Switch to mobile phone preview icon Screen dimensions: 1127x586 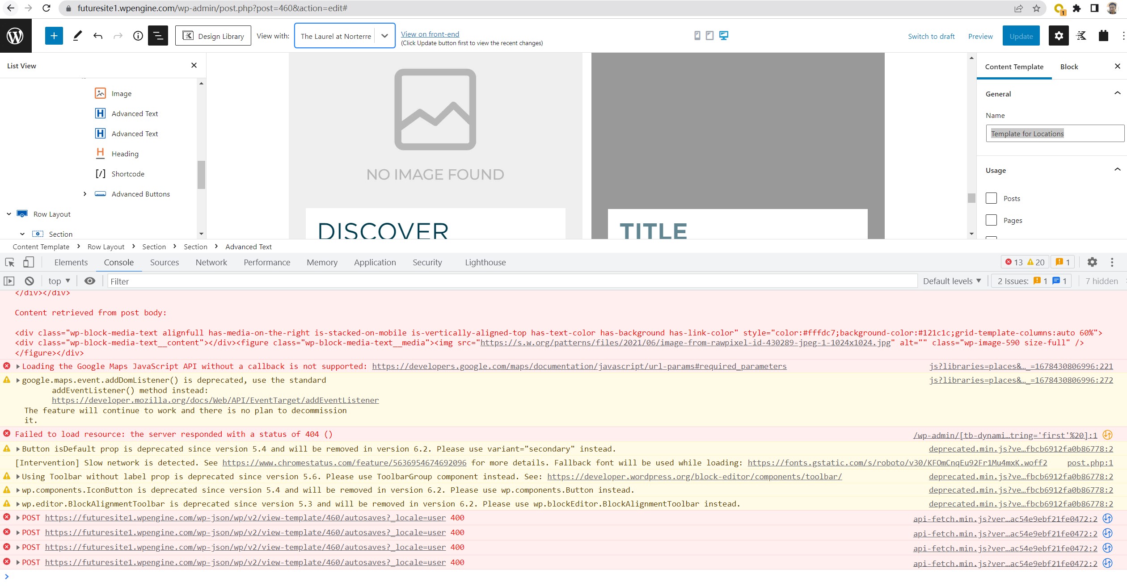point(697,35)
